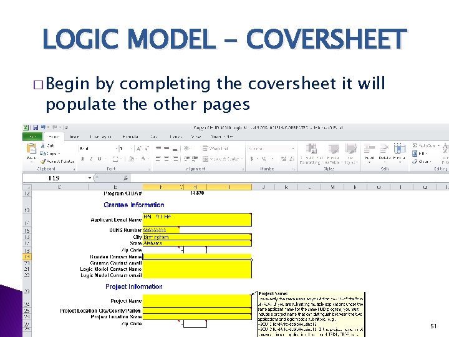
Task: Open the Clipboard group dialog launcher
Action: [74, 169]
